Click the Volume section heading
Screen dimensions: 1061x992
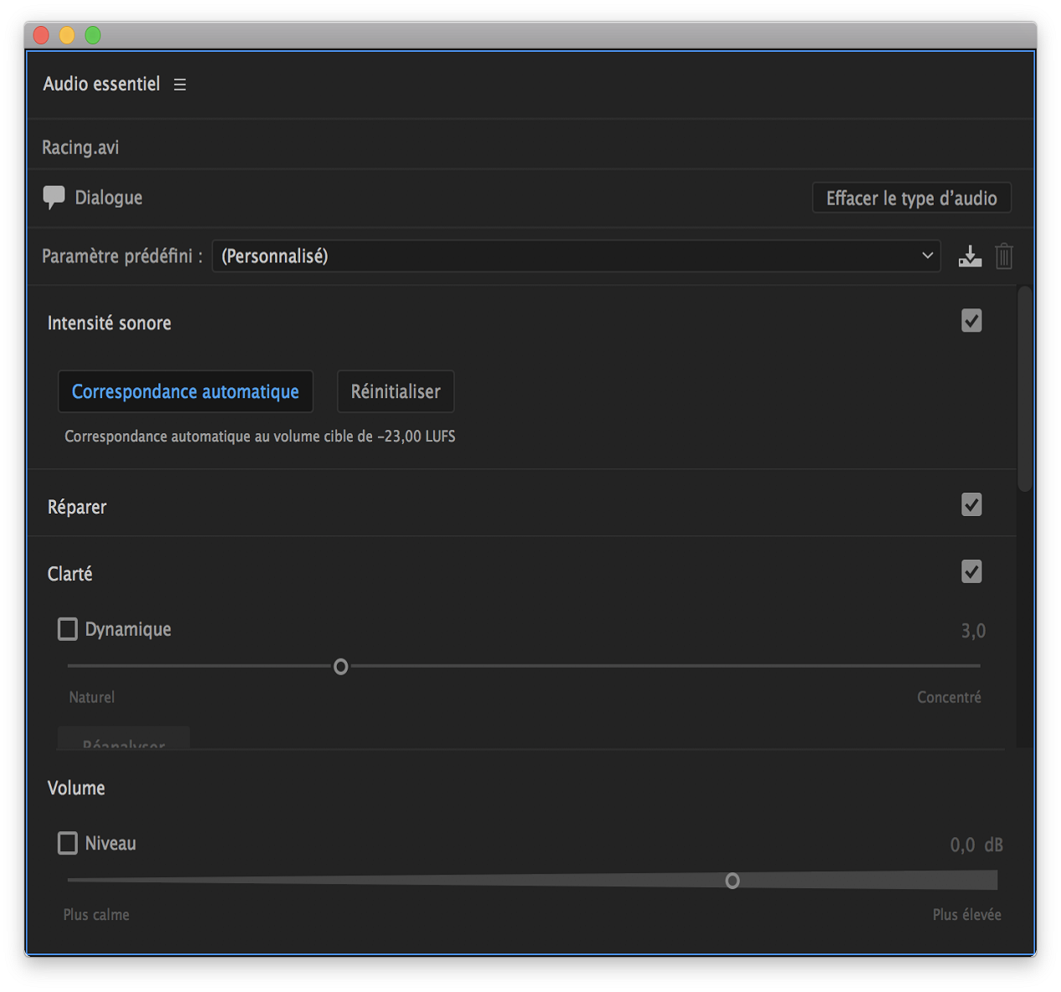coord(76,788)
